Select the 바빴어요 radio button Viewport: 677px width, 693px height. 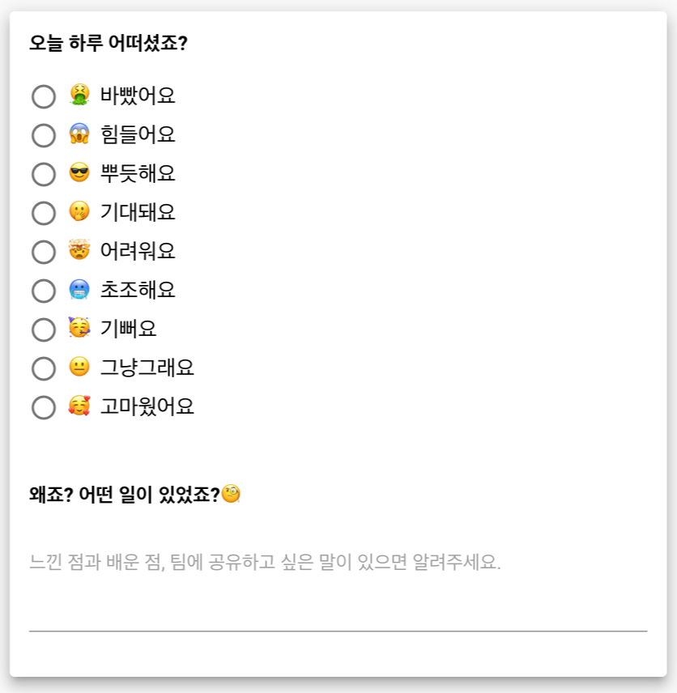(x=44, y=96)
